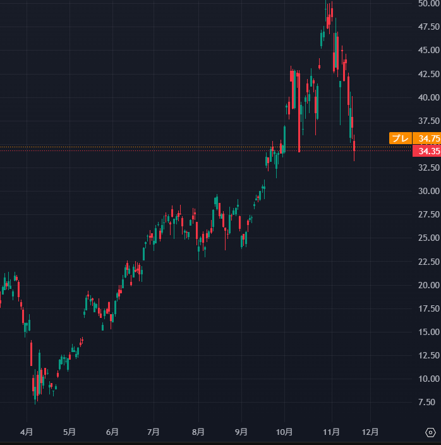Click the 9月 label on time axis
The image size is (441, 445).
(x=241, y=432)
